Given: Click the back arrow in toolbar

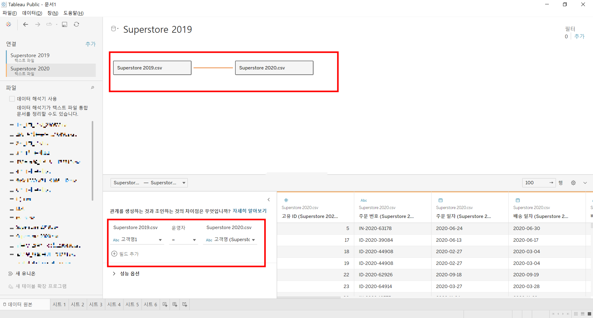Looking at the screenshot, I should pyautogui.click(x=26, y=24).
